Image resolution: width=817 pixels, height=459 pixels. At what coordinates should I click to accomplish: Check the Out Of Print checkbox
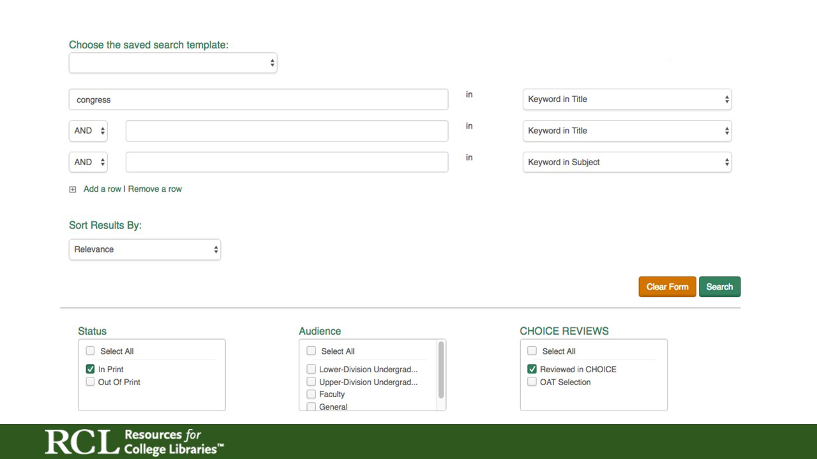coord(90,382)
